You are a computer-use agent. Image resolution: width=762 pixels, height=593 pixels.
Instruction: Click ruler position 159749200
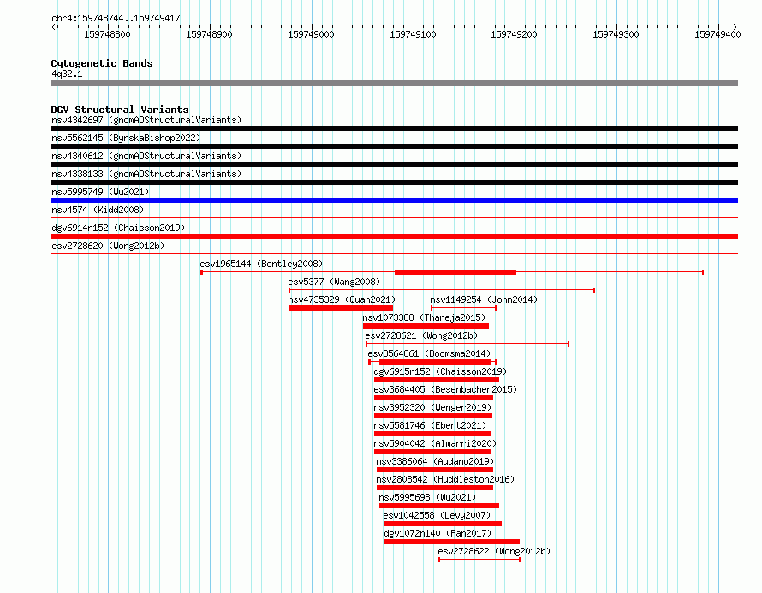(x=515, y=34)
